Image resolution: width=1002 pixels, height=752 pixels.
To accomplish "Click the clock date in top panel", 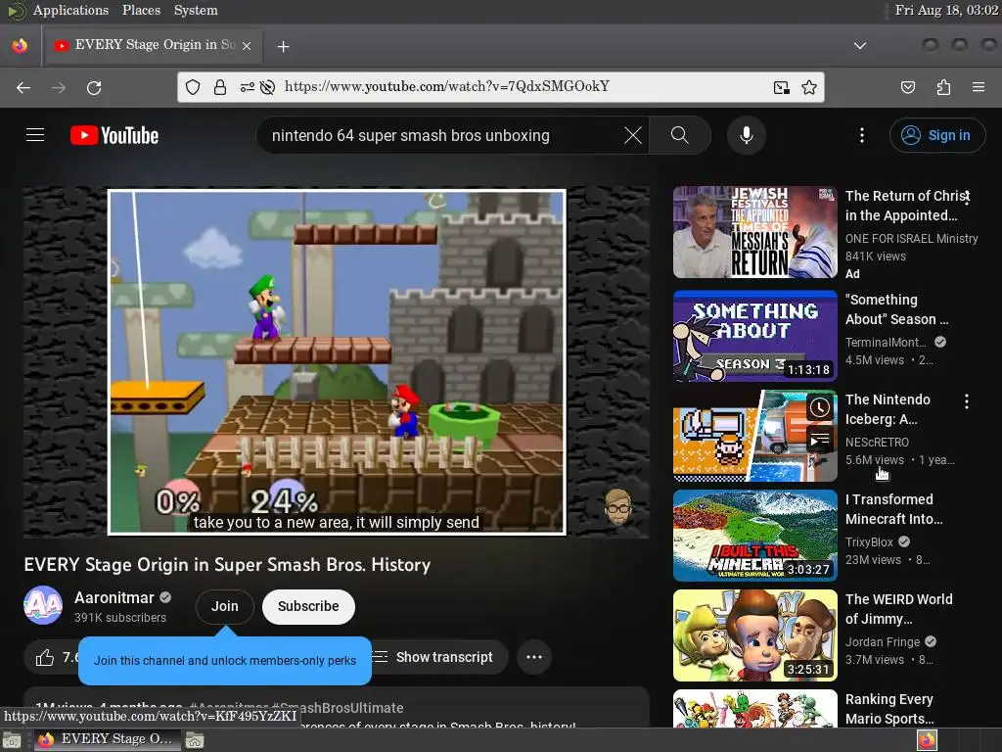I will point(946,10).
